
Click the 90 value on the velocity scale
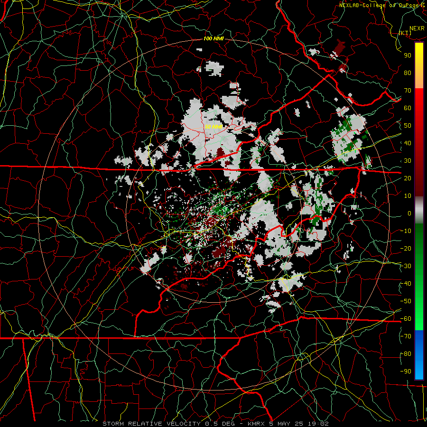[408, 56]
